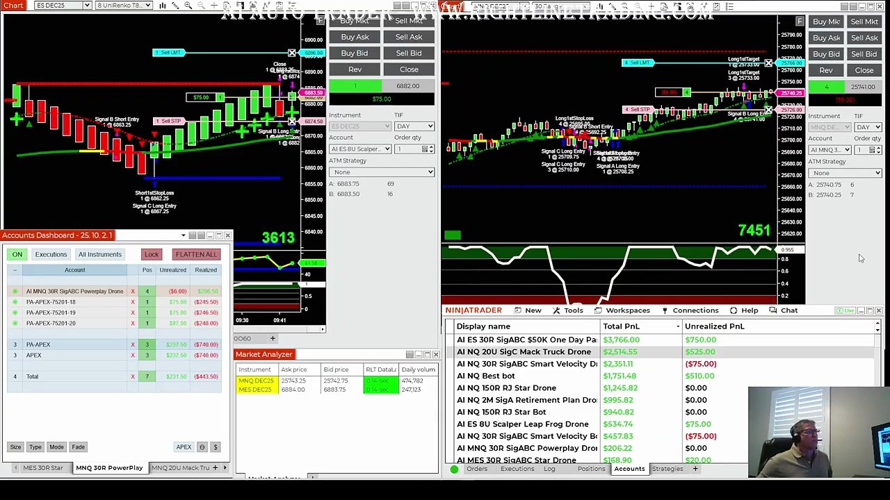Image resolution: width=890 pixels, height=500 pixels.
Task: Switch to the MES 30R Star tab
Action: click(x=43, y=468)
